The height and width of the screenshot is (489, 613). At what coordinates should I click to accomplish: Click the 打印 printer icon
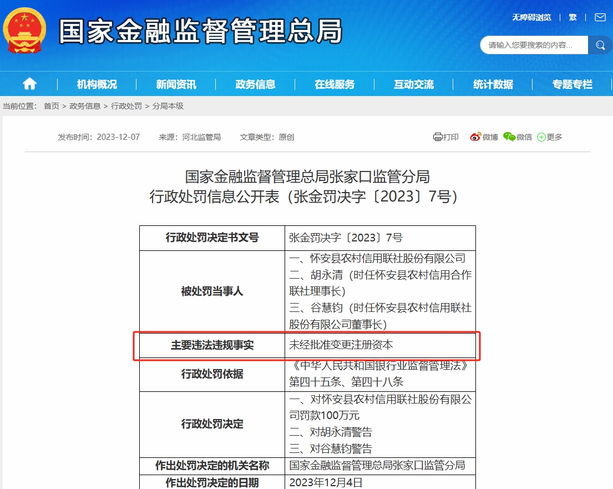[438, 137]
